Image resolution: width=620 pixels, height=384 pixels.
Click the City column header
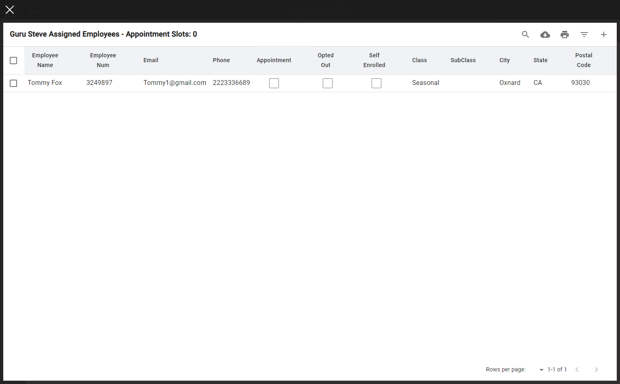click(x=505, y=60)
